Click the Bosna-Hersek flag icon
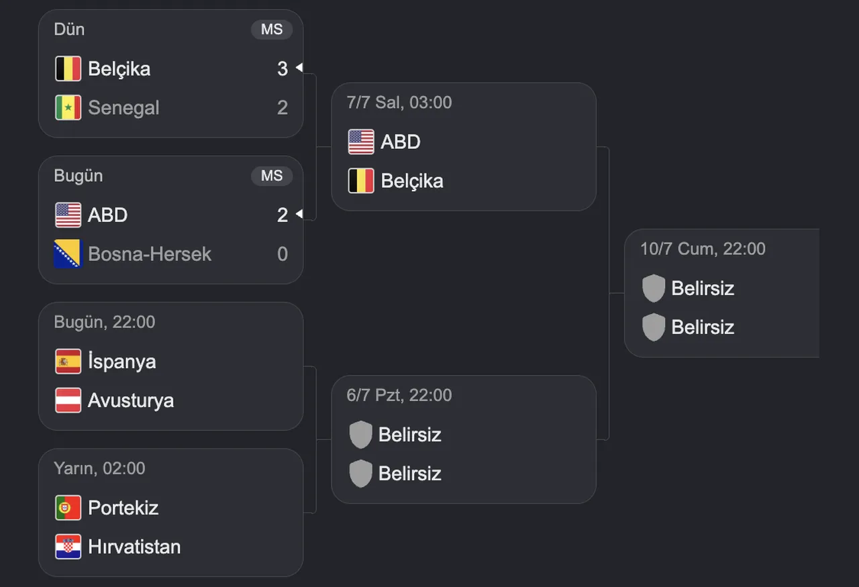This screenshot has height=587, width=859. 68,254
